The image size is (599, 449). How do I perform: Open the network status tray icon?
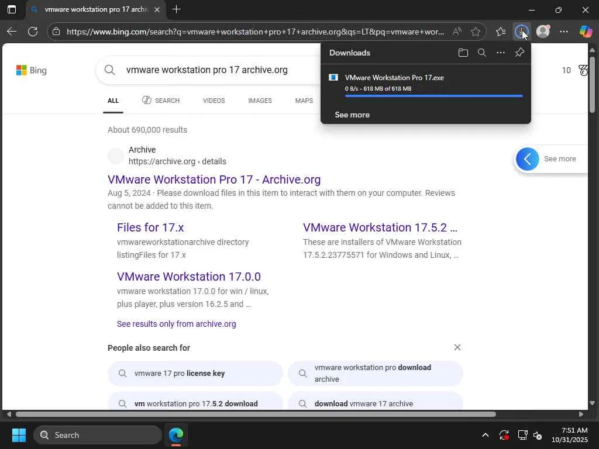pos(522,435)
